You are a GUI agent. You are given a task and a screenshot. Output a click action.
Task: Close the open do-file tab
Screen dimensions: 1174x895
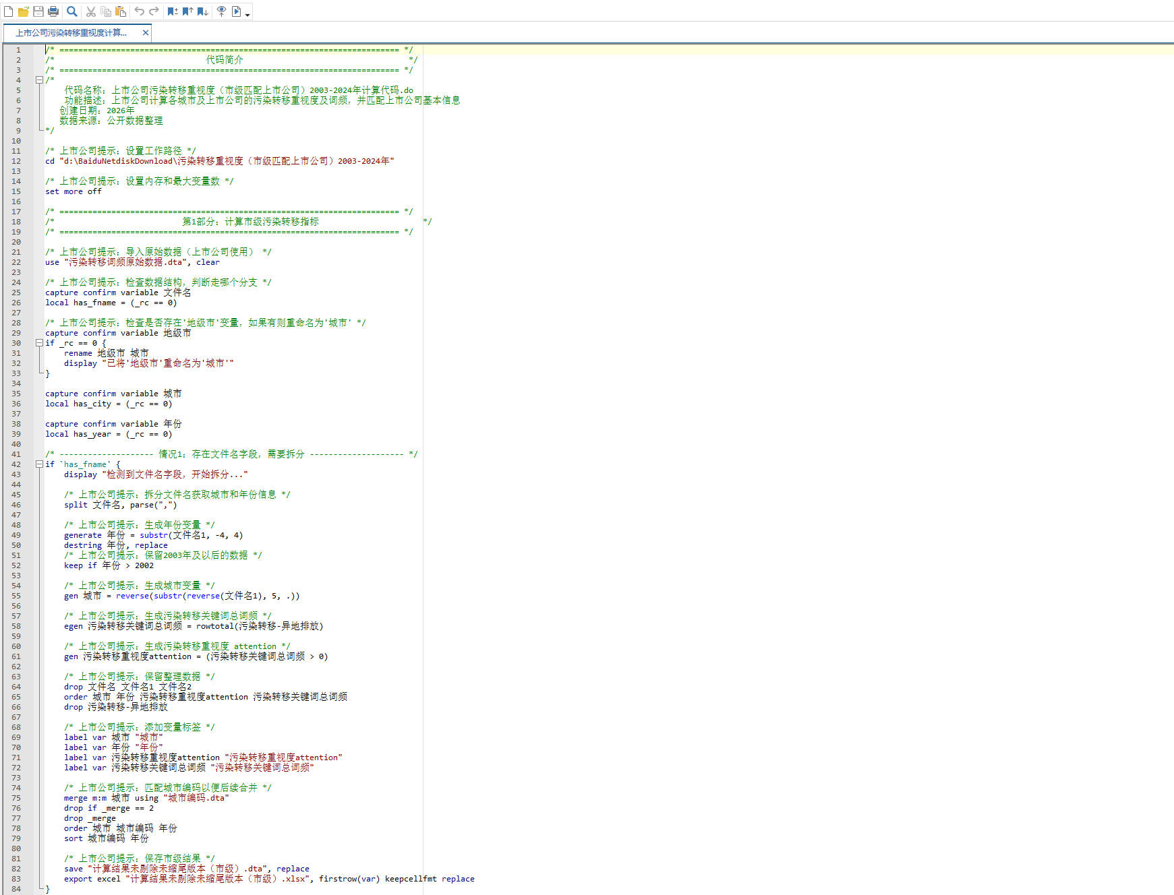(145, 32)
